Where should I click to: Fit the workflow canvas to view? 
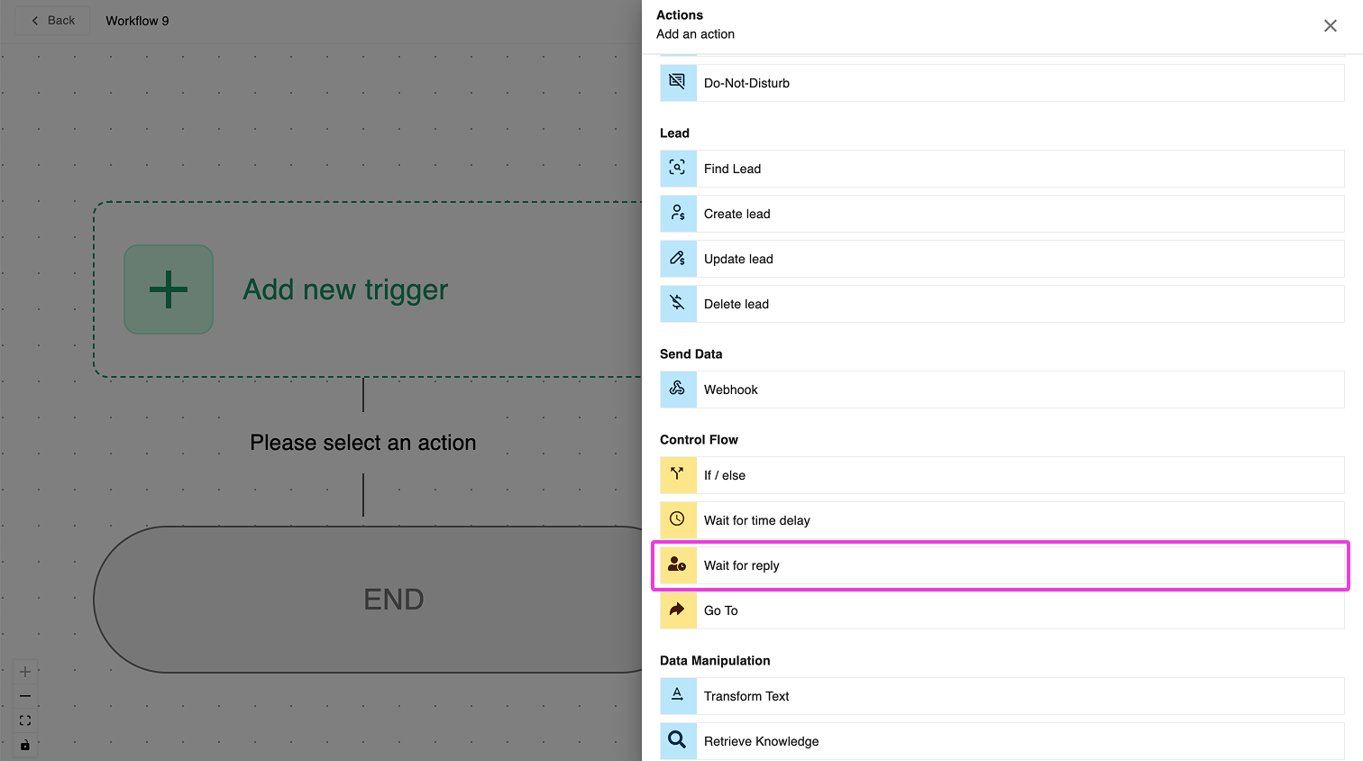coord(25,720)
